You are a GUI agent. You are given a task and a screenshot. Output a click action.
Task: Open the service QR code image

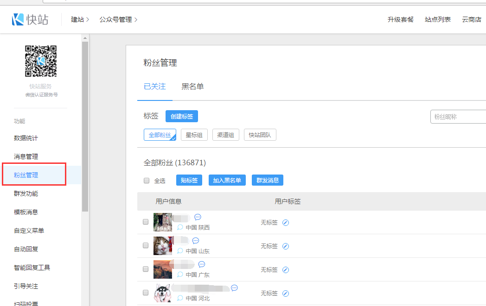[40, 61]
